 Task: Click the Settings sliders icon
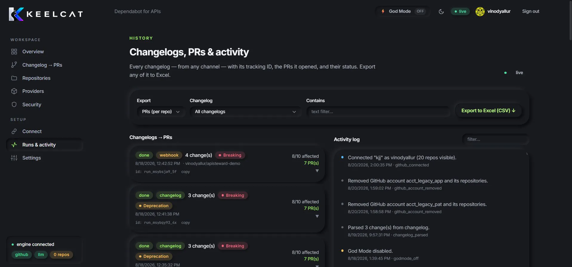coord(14,158)
